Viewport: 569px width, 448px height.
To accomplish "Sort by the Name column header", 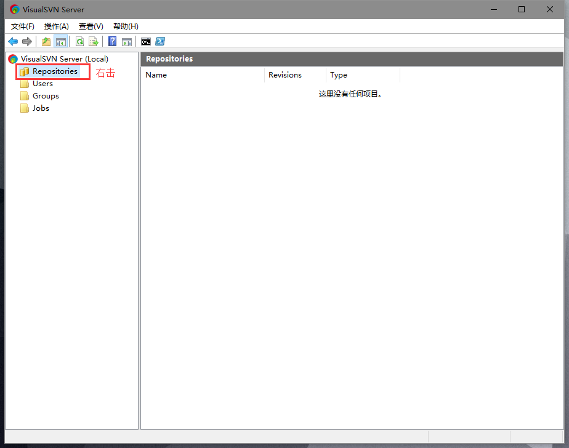I will (x=203, y=74).
